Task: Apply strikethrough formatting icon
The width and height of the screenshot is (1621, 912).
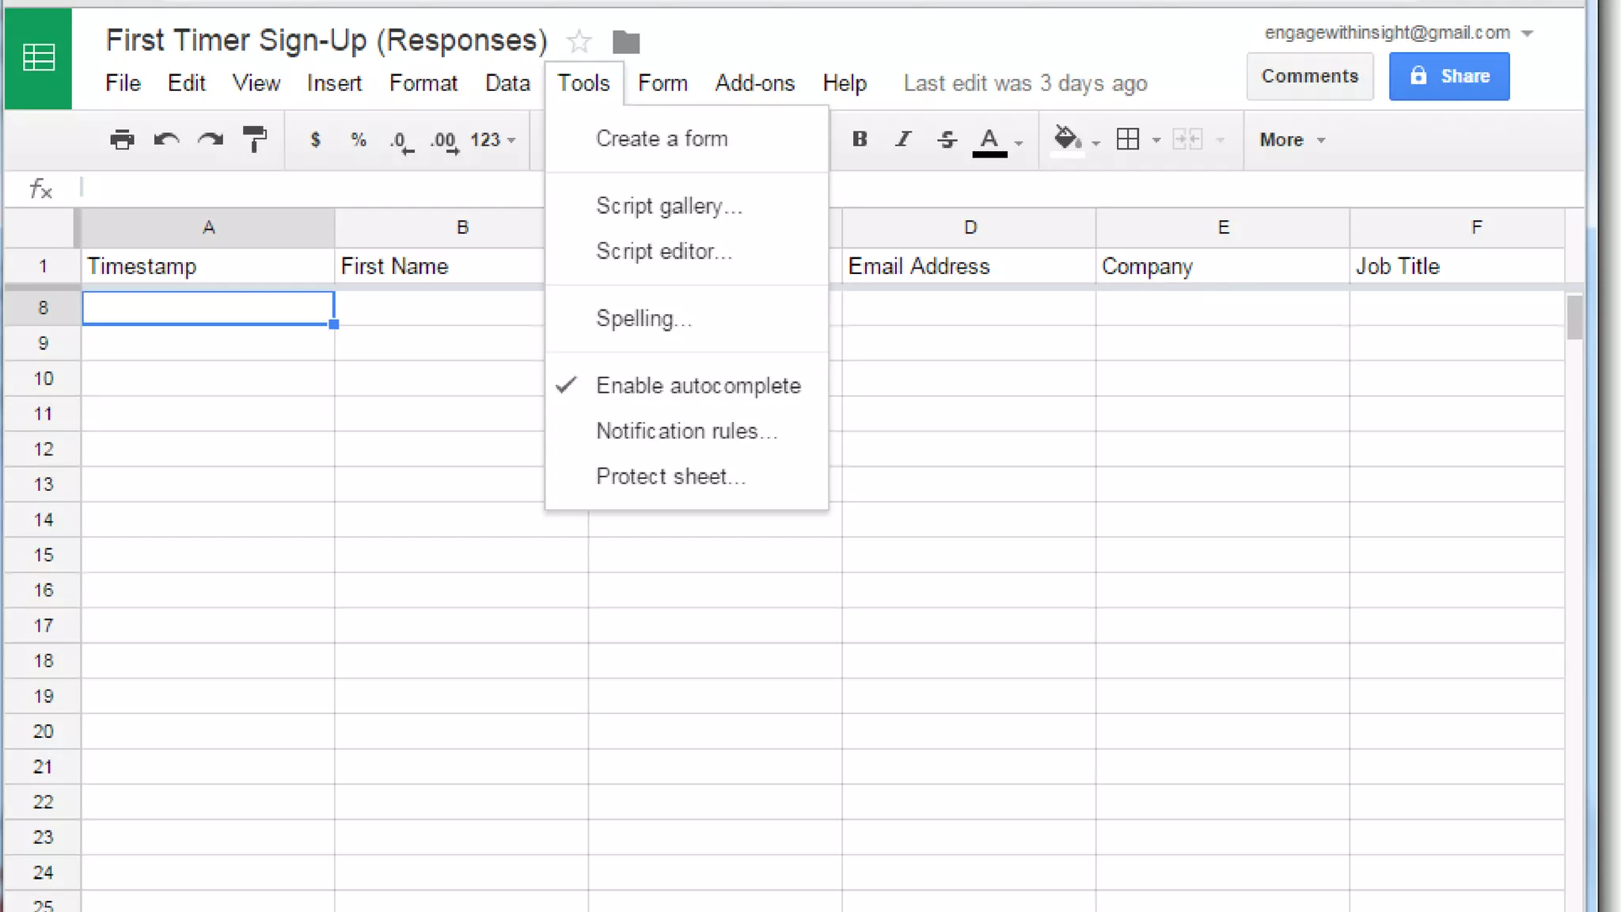Action: 947,140
